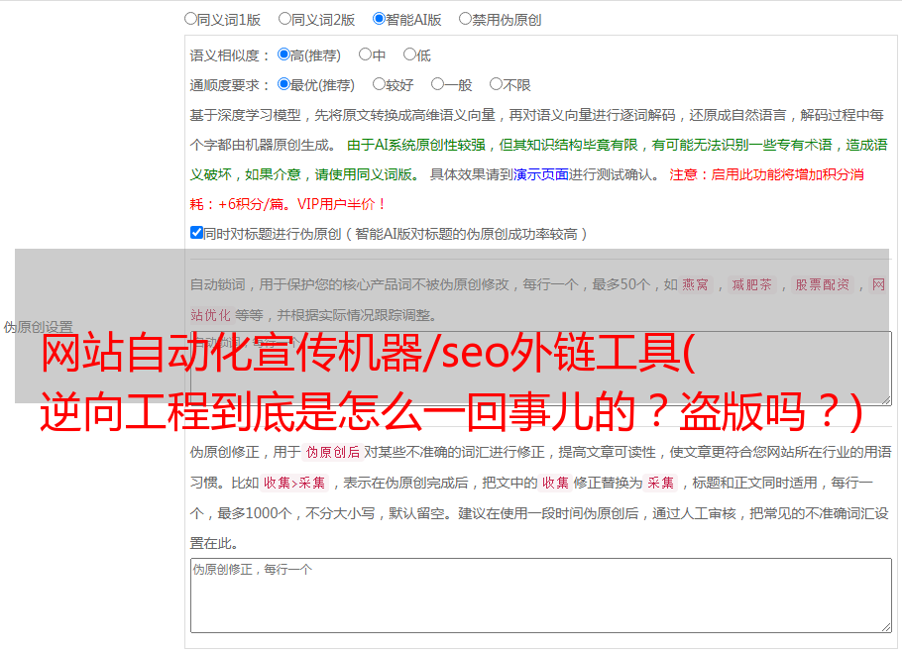
Task: Set 通顺度要求 to 最优(推荐)
Action: pyautogui.click(x=283, y=84)
